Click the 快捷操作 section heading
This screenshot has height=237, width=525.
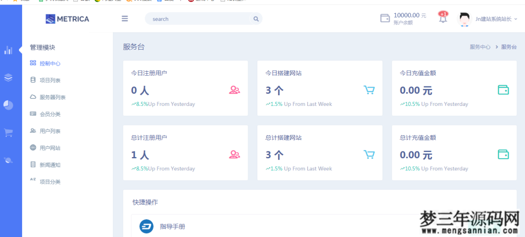145,202
